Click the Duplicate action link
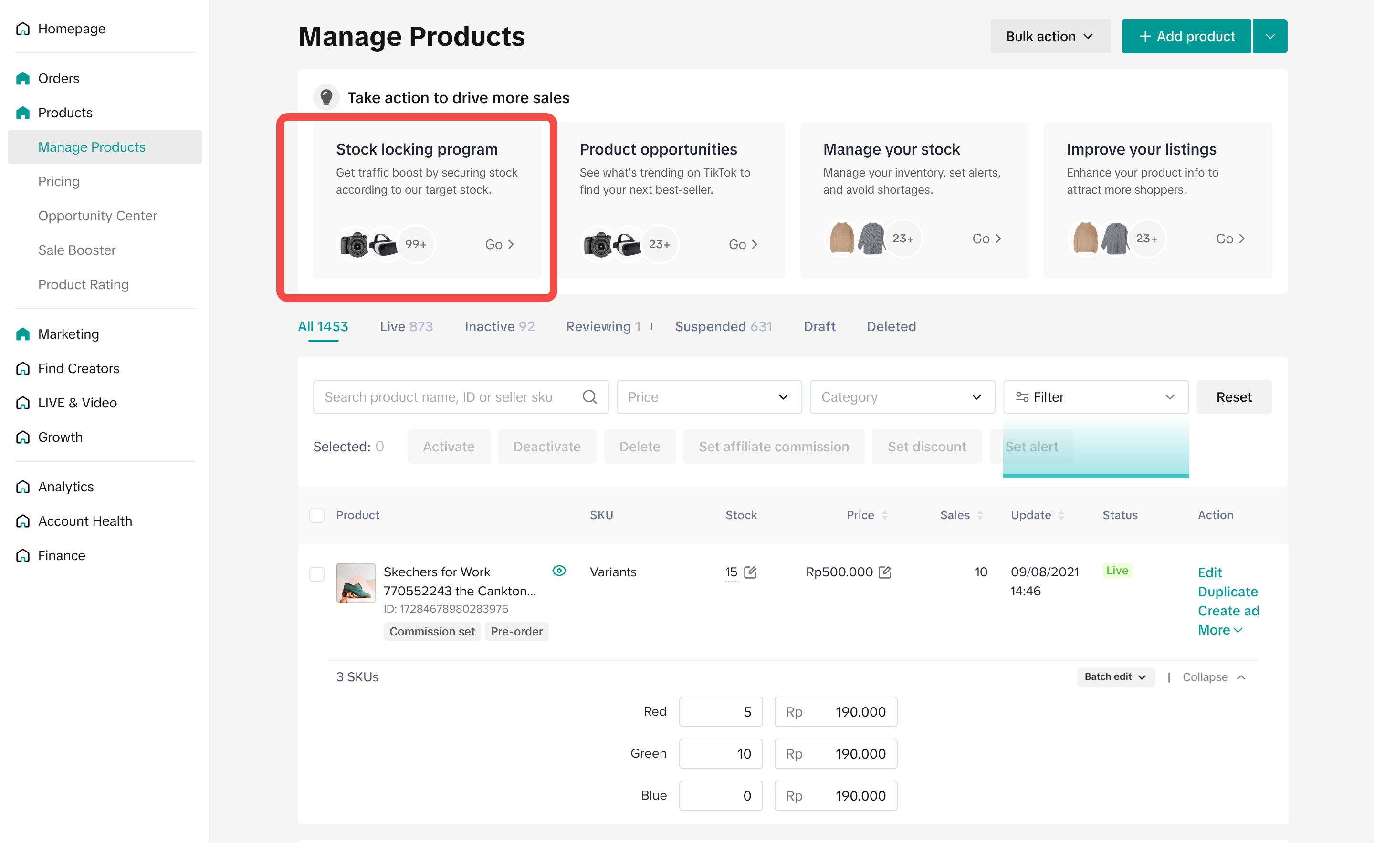Viewport: 1374px width, 843px height. tap(1227, 592)
